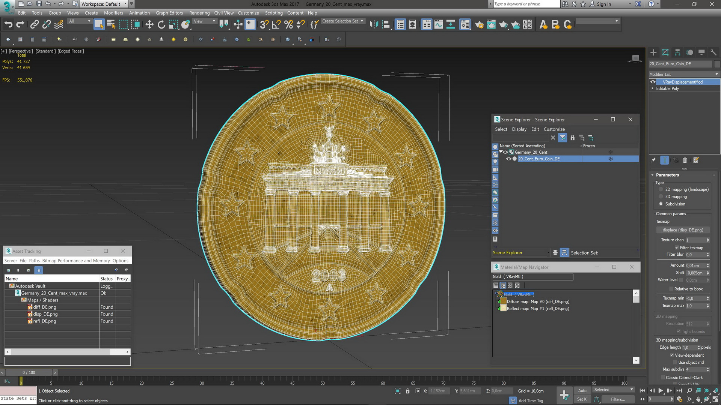This screenshot has width=721, height=405.
Task: Collapse the Germany_20_Cent tree node
Action: coord(501,152)
